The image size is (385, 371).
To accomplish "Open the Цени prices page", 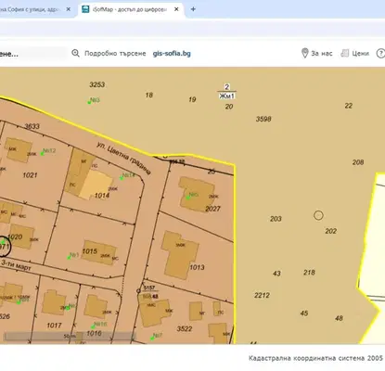I will click(x=361, y=53).
